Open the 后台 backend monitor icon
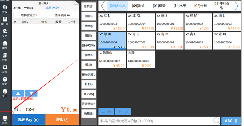Image resolution: width=244 pixels, height=126 pixels. pyautogui.click(x=5, y=120)
